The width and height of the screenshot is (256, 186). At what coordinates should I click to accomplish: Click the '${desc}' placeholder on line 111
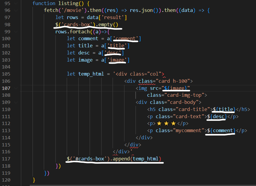click(x=217, y=116)
